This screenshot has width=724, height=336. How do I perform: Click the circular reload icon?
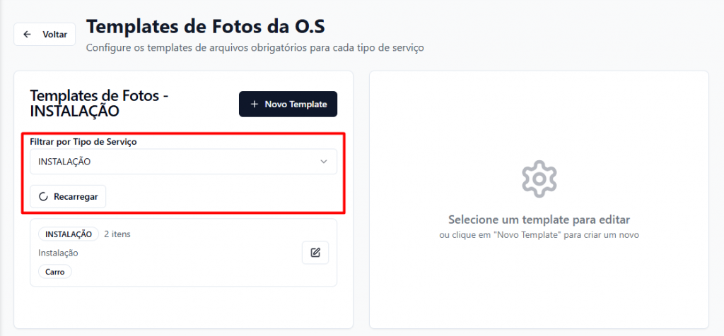click(x=44, y=196)
